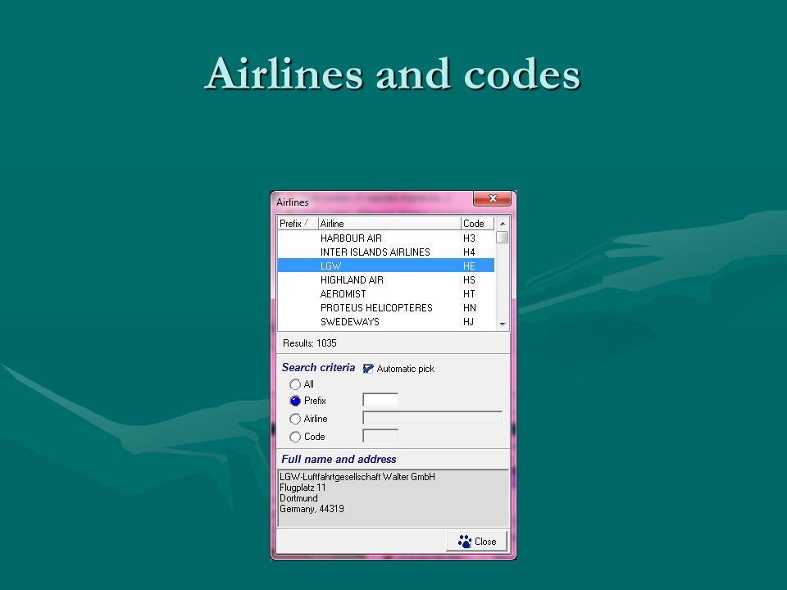Click the Dortmund address line
The width and height of the screenshot is (787, 590).
point(298,498)
